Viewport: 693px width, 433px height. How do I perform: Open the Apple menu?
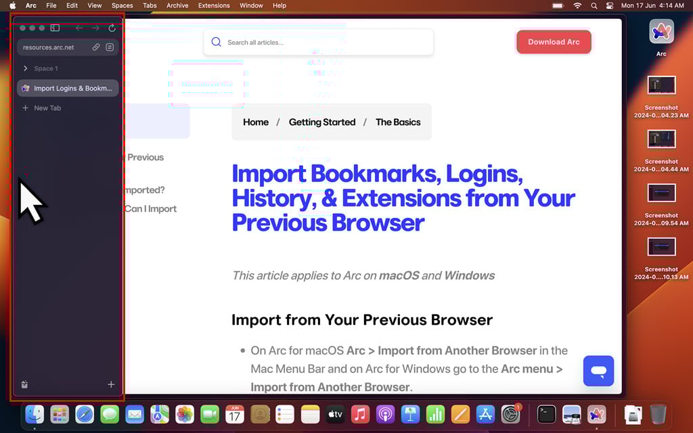coord(12,5)
